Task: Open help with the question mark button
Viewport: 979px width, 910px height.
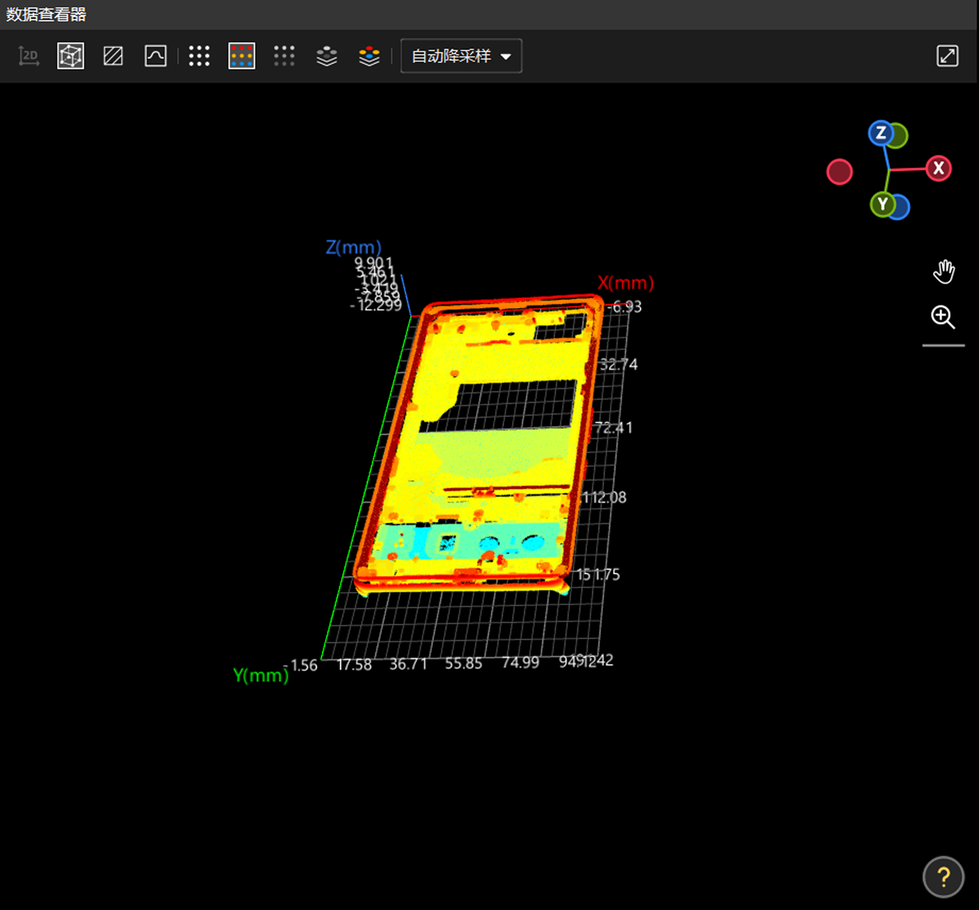Action: click(x=943, y=877)
